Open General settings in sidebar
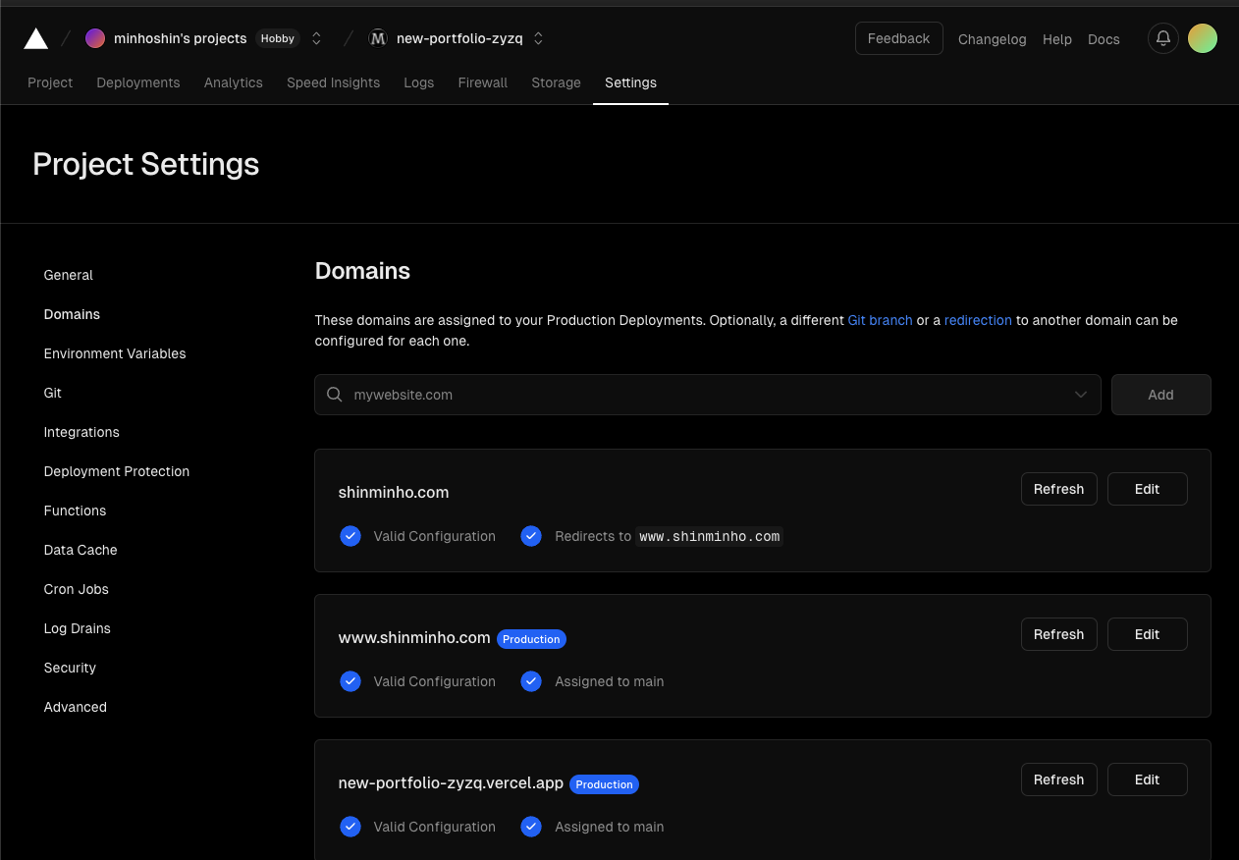Image resolution: width=1239 pixels, height=860 pixels. pyautogui.click(x=69, y=275)
